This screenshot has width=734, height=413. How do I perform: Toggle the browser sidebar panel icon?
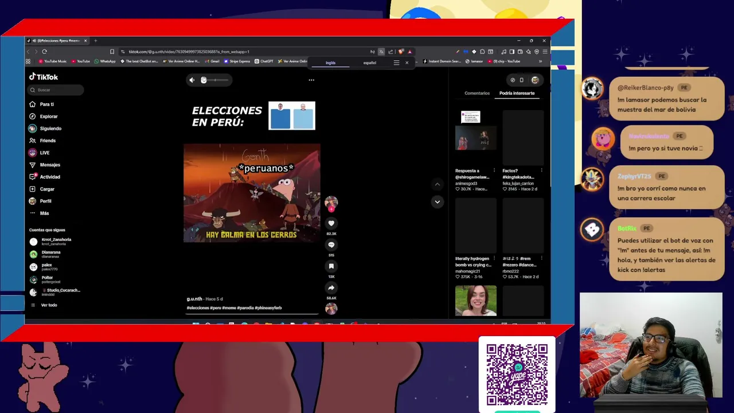coord(512,52)
